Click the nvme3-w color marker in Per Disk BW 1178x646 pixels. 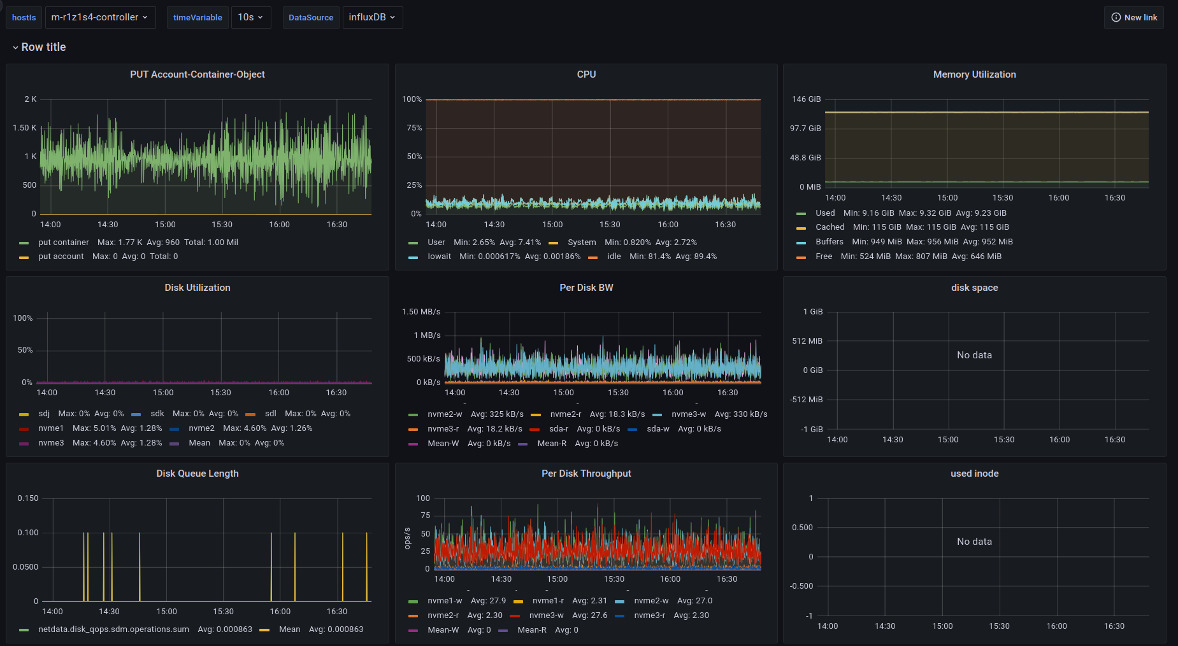point(657,415)
